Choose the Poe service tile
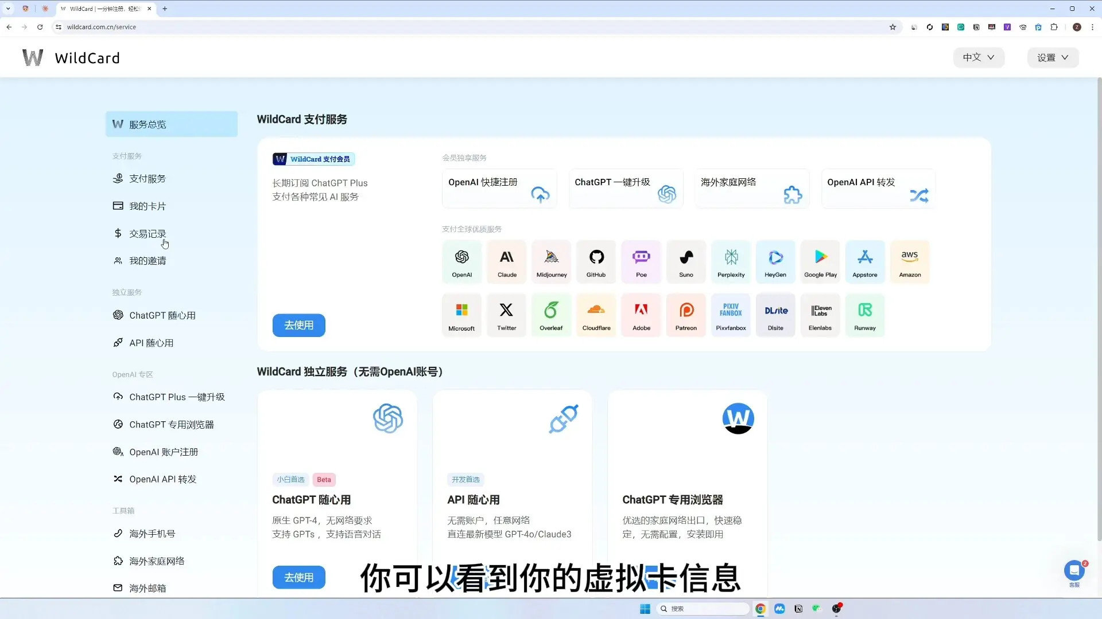The width and height of the screenshot is (1102, 619). (641, 262)
